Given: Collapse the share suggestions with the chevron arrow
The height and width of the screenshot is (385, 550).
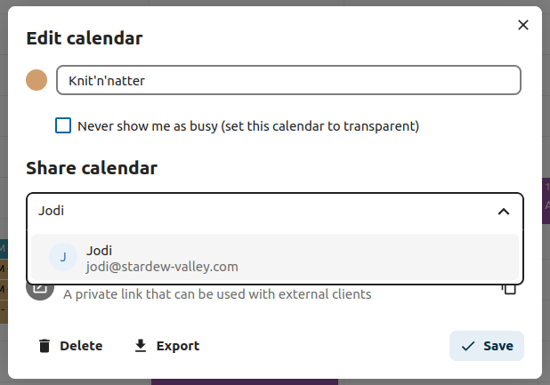Looking at the screenshot, I should click(503, 211).
